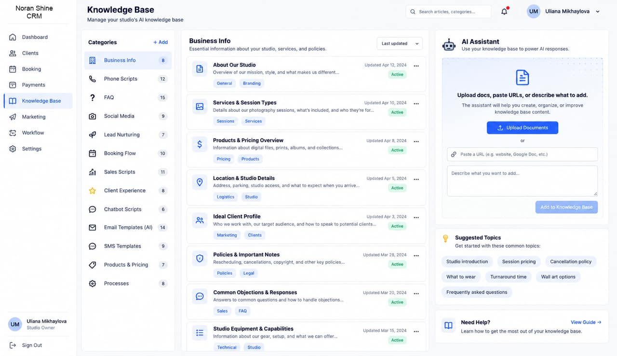The width and height of the screenshot is (617, 356).
Task: Select the Chatbot Scripts category
Action: (x=127, y=209)
